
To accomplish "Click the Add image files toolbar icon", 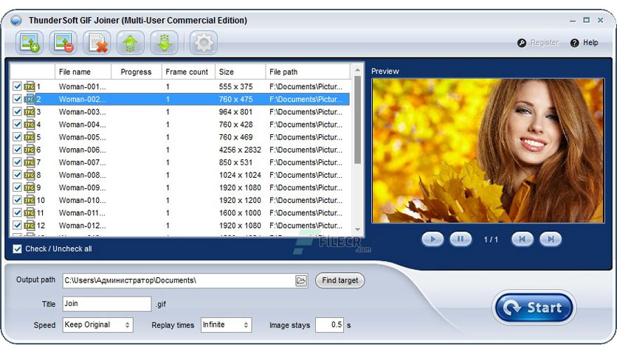I will 30,43.
